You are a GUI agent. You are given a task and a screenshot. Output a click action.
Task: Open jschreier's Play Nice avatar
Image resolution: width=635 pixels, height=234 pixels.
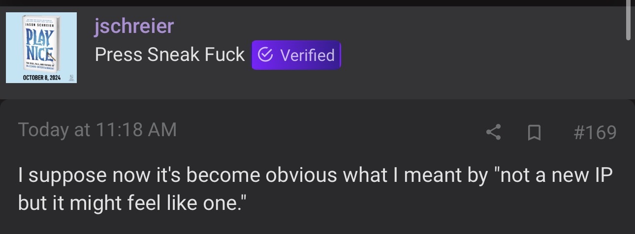pos(41,48)
